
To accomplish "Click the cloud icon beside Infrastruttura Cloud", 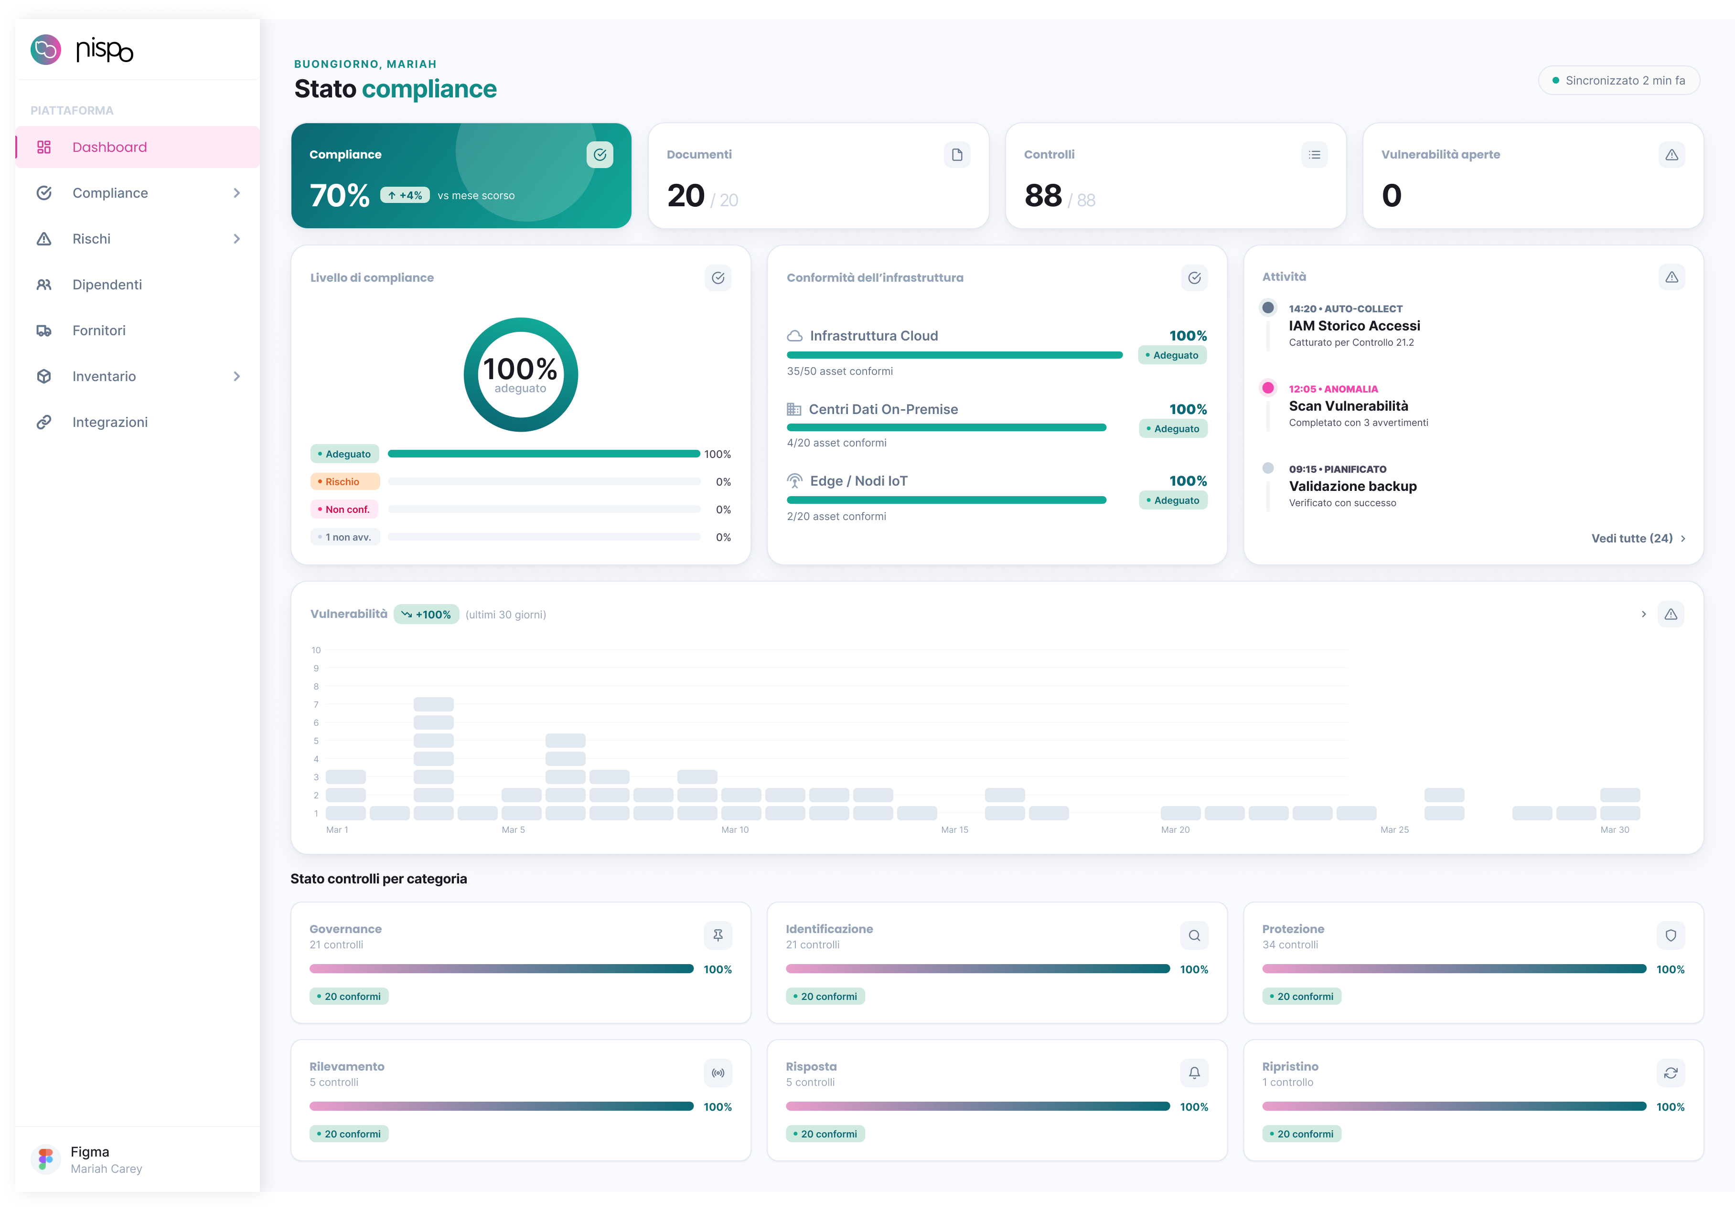I will 794,335.
